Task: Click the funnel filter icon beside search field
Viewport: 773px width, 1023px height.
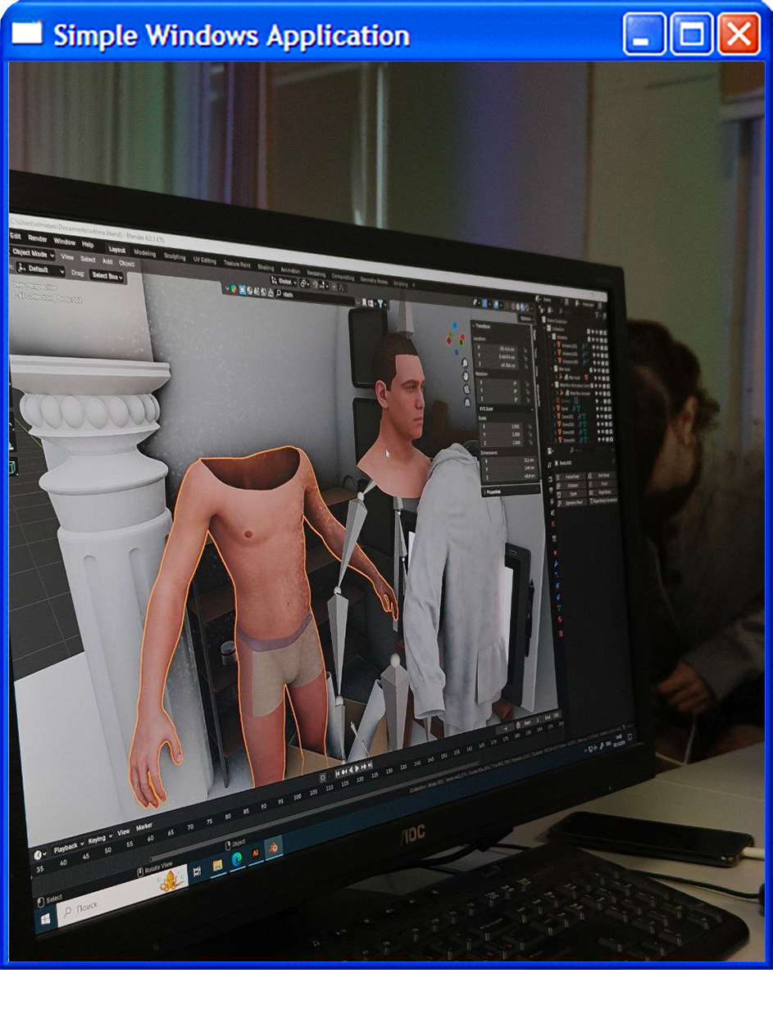Action: 381,304
